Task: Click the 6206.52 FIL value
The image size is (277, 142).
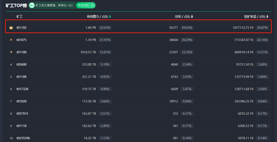Action: click(x=245, y=126)
